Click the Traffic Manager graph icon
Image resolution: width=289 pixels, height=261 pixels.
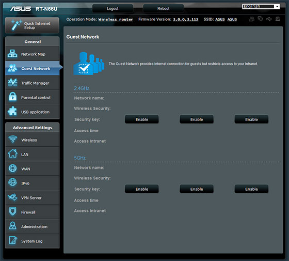coord(12,82)
